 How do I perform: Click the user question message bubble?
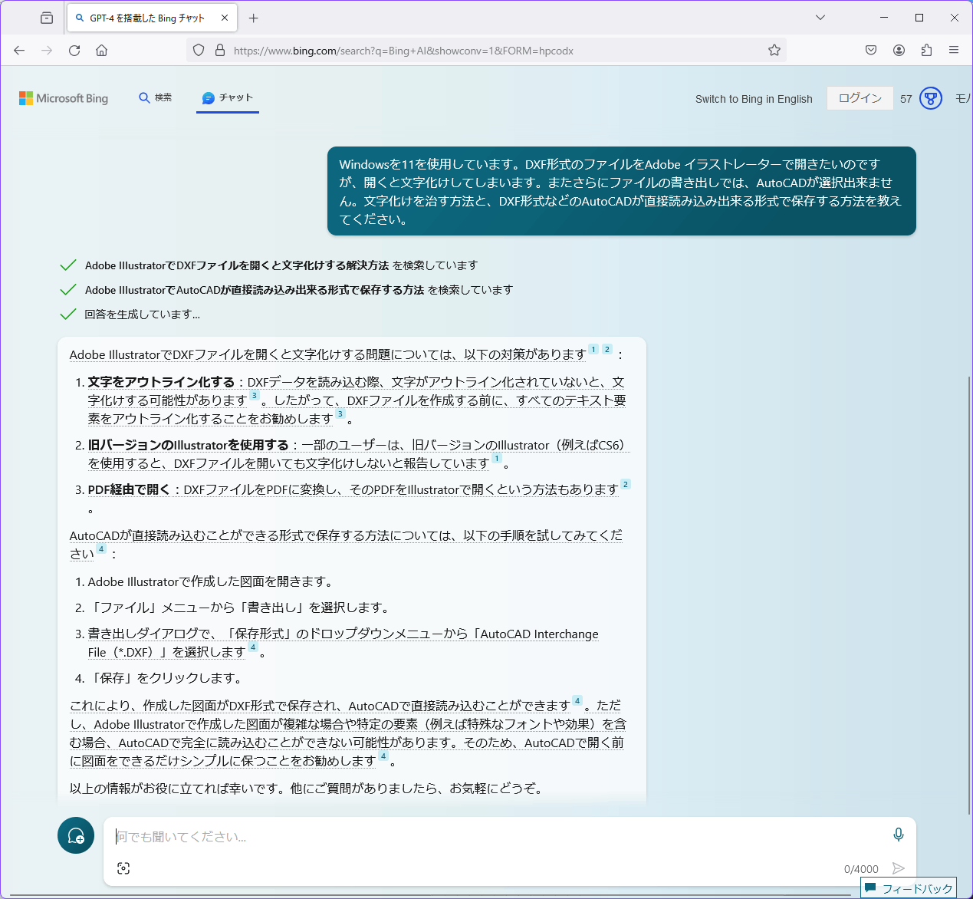coord(622,191)
